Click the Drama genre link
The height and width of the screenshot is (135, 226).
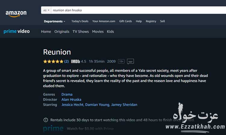(67, 94)
